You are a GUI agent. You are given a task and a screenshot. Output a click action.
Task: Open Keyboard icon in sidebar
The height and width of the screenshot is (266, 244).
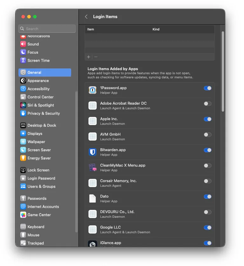click(x=23, y=227)
